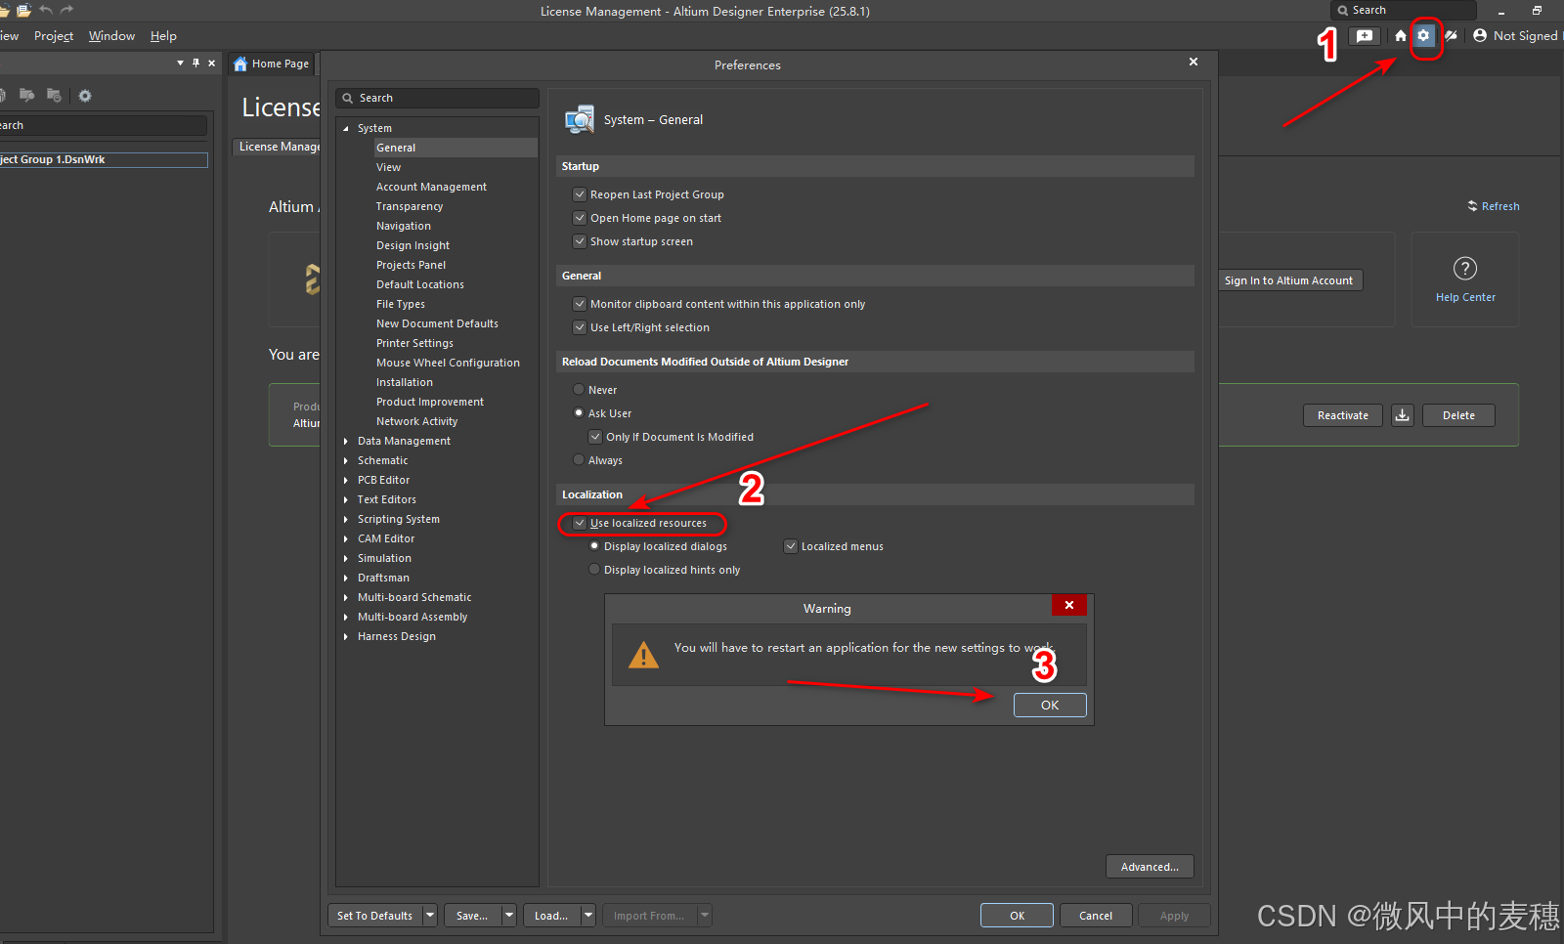This screenshot has width=1564, height=944.
Task: Select Display localized dialogs option
Action: [x=594, y=545]
